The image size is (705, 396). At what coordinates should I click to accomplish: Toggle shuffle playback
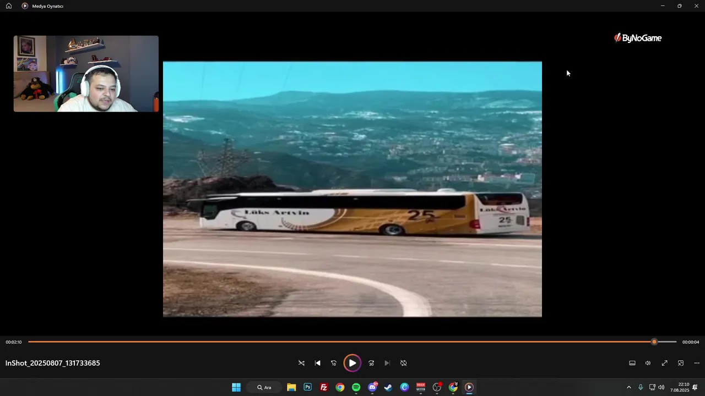301,363
